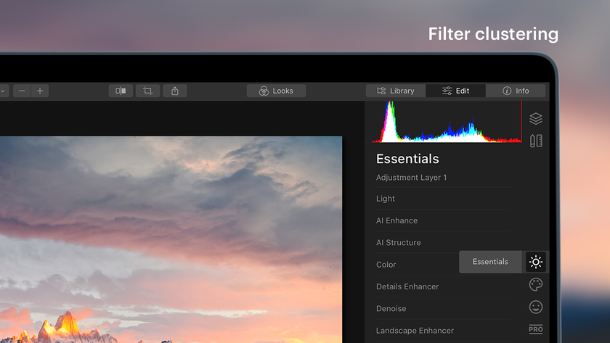610x343 pixels.
Task: Click the Essentials panel heading
Action: tap(407, 159)
